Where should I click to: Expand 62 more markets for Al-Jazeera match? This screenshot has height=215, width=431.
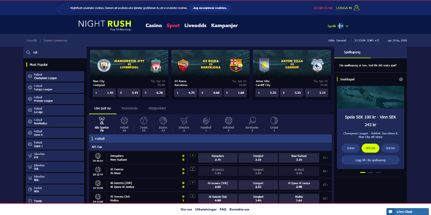point(325,185)
